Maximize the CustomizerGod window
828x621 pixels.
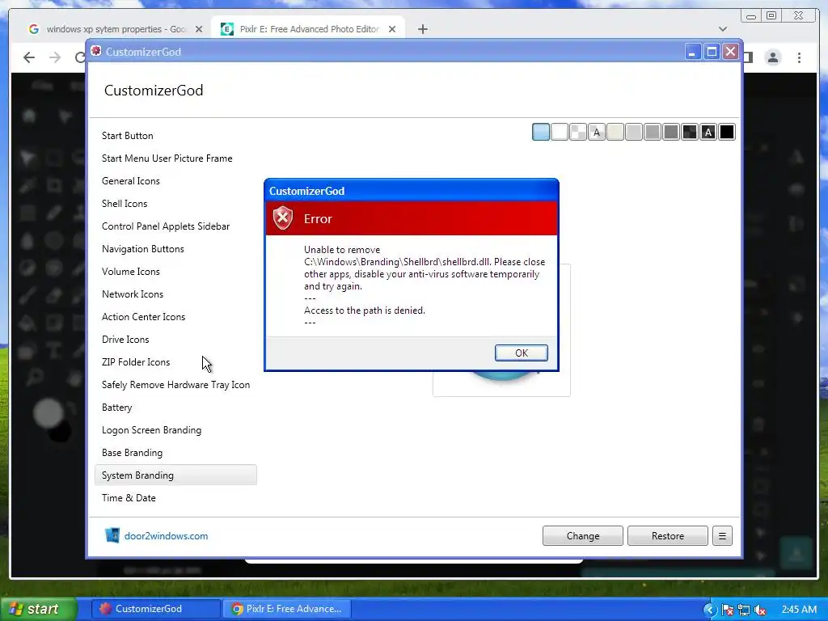point(712,51)
